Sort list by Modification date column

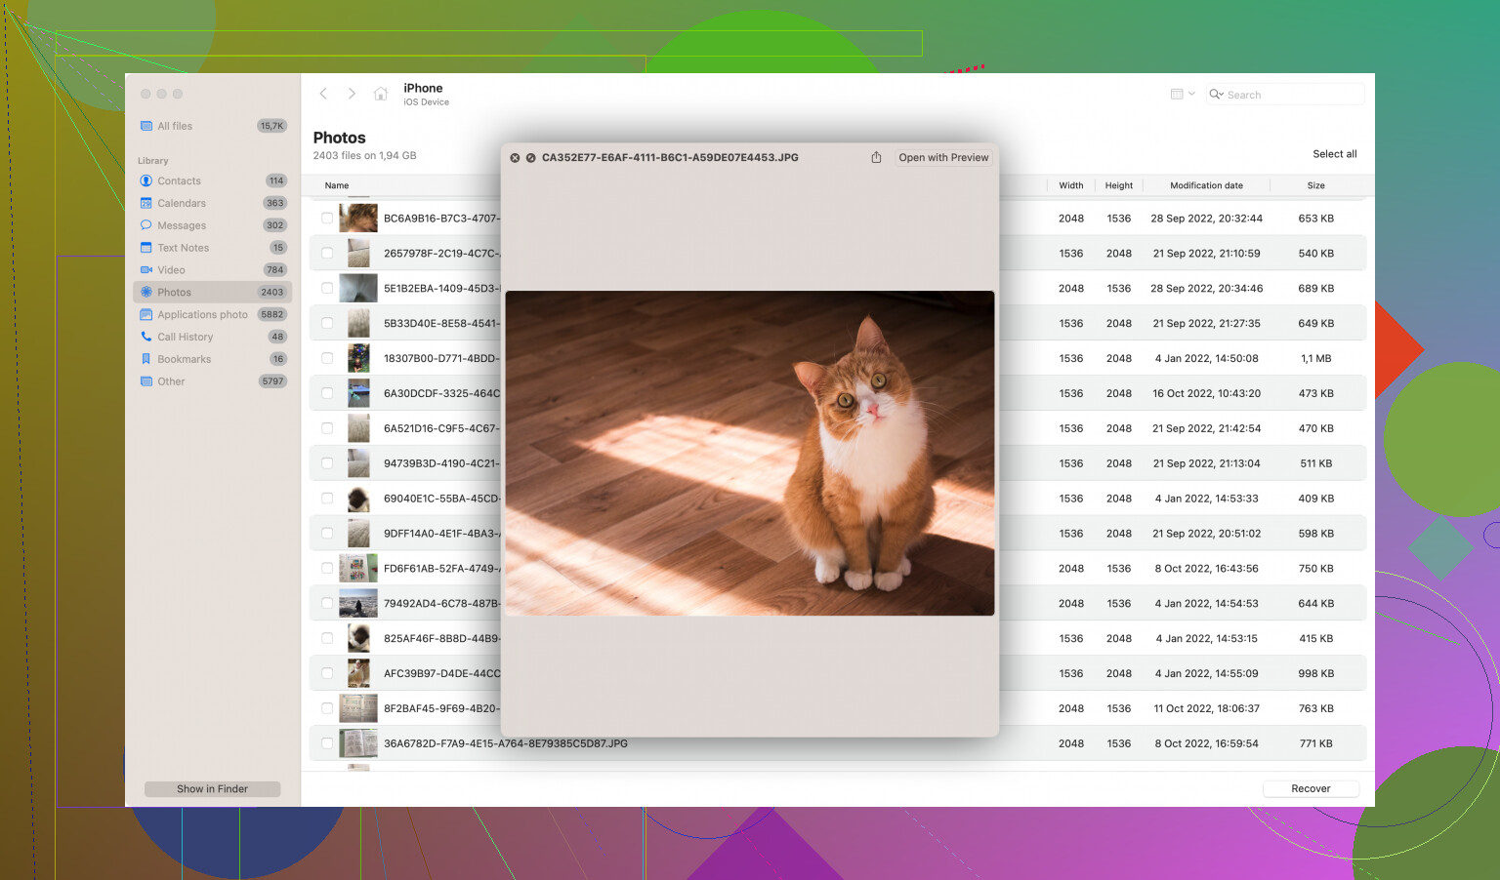1206,185
